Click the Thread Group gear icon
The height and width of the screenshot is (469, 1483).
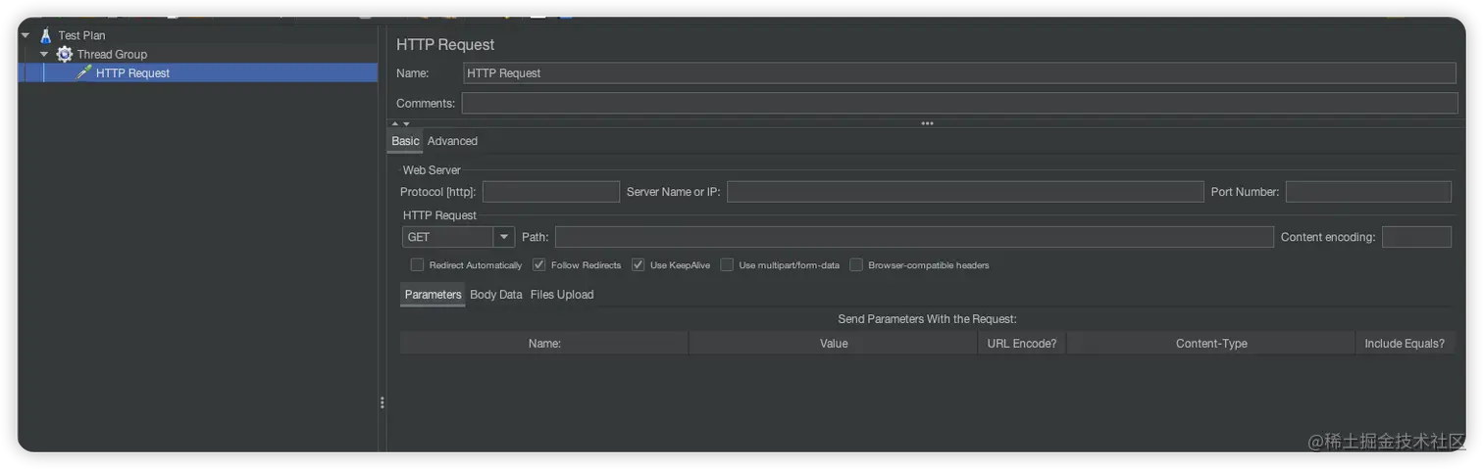(x=65, y=54)
